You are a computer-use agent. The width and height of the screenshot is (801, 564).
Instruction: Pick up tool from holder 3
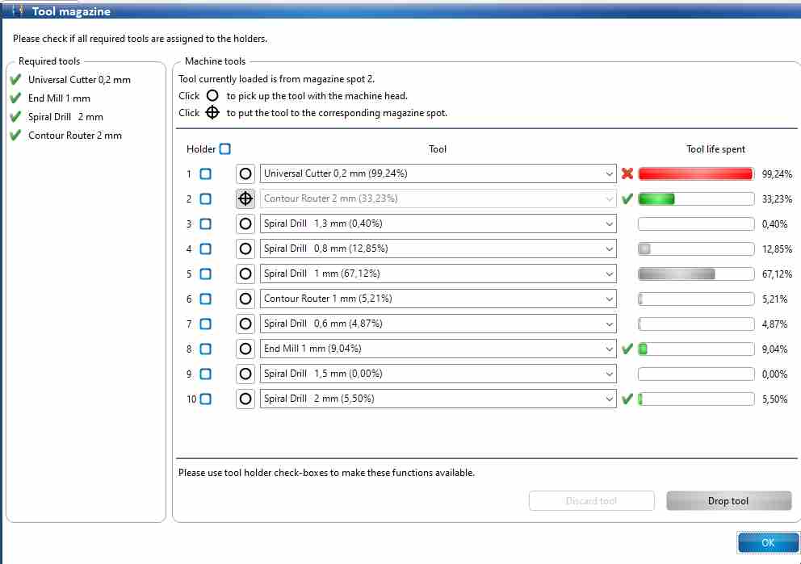(x=245, y=224)
